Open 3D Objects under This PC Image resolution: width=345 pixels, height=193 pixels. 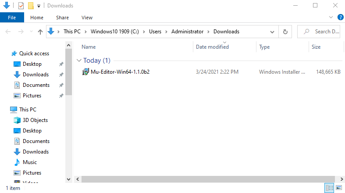(35, 120)
